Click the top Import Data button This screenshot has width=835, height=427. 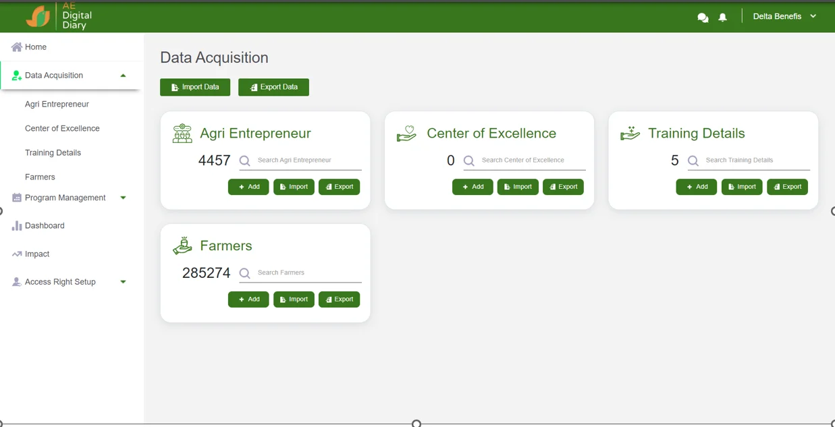(x=195, y=87)
